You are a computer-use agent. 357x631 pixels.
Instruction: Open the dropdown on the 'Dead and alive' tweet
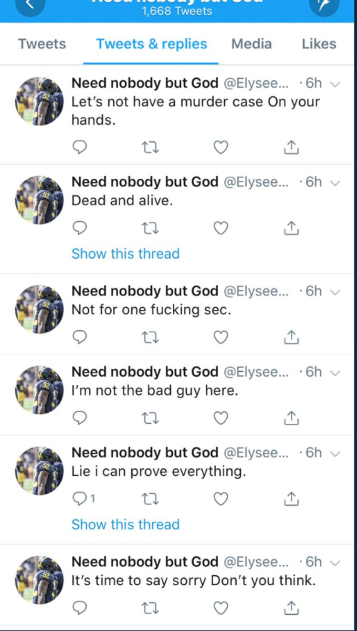335,182
